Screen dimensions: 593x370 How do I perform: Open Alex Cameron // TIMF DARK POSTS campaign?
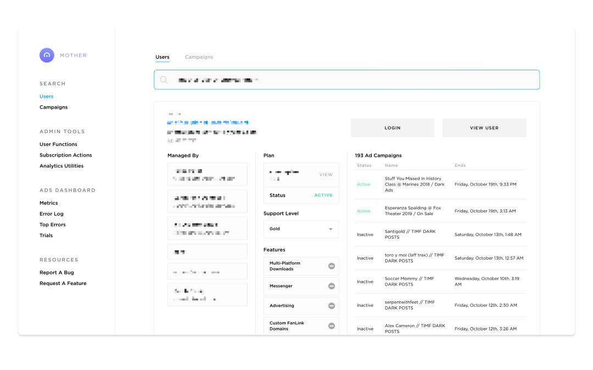click(415, 328)
